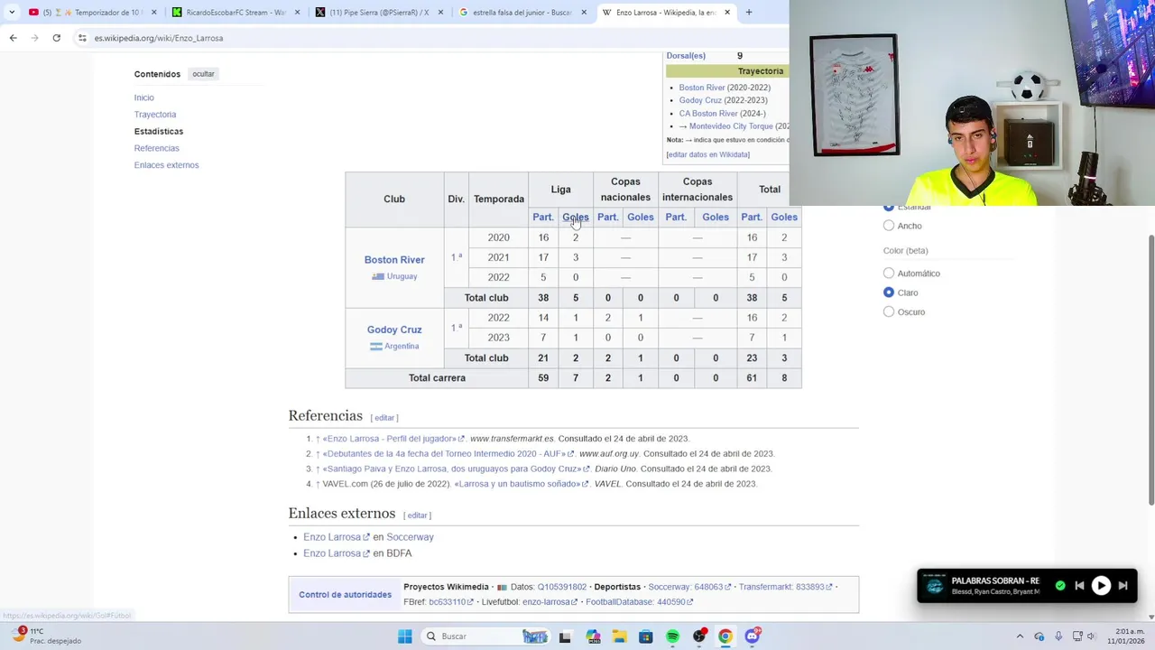
Task: Close the Temporizador YouTube tab
Action: [153, 13]
